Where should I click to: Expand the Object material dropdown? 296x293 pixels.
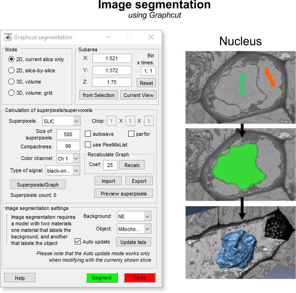tap(134, 229)
